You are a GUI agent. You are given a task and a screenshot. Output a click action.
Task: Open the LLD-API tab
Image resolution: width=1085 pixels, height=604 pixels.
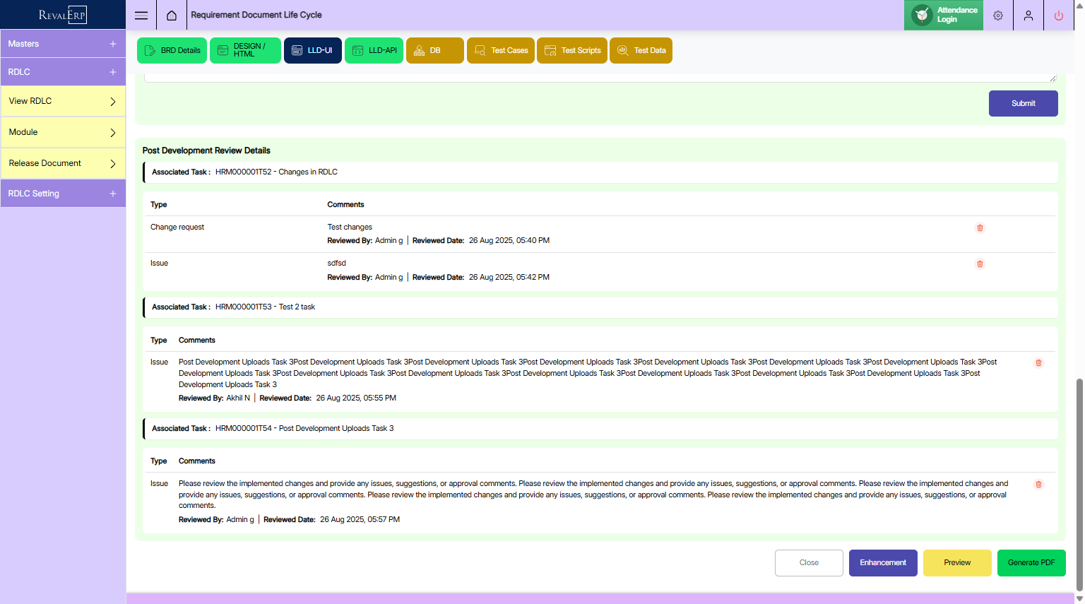click(x=374, y=51)
